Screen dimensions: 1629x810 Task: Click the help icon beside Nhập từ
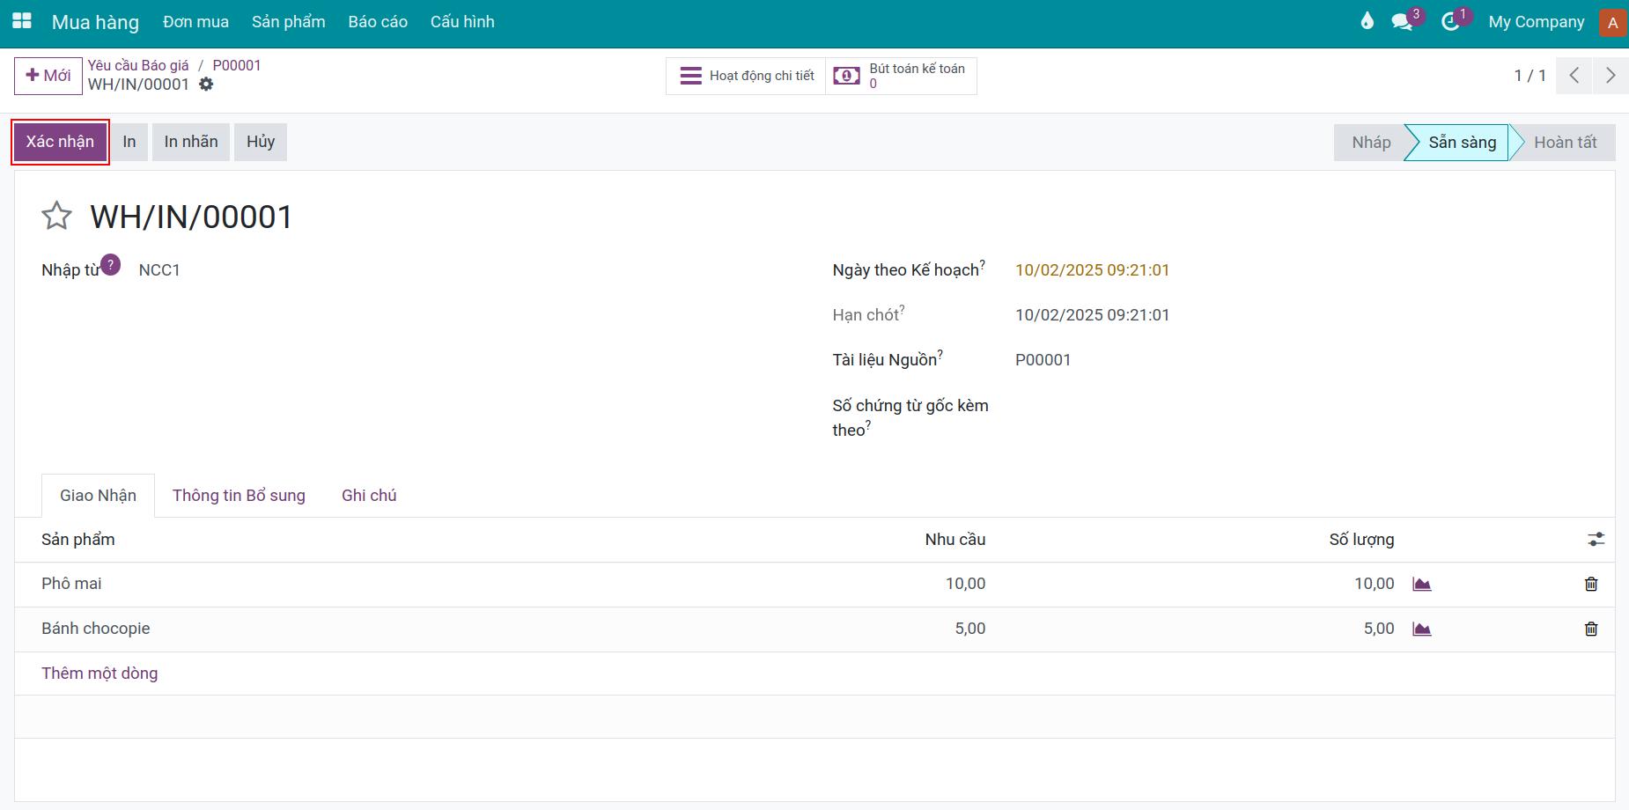pos(110,264)
